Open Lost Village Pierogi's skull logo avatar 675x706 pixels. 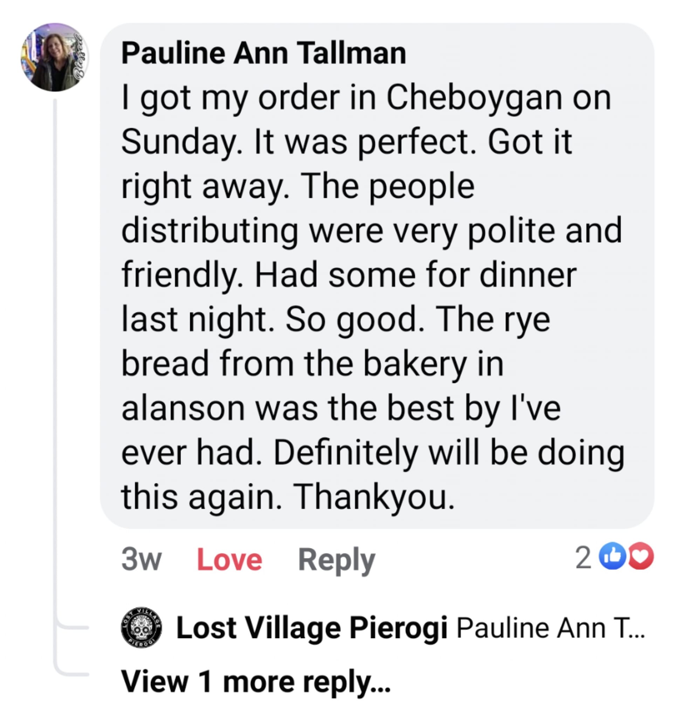coord(141,628)
